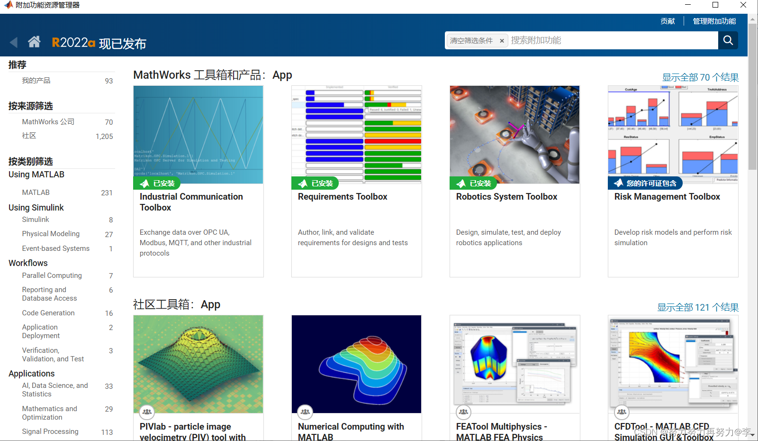
Task: Open the CFDTool thumbnail image
Action: click(x=673, y=364)
